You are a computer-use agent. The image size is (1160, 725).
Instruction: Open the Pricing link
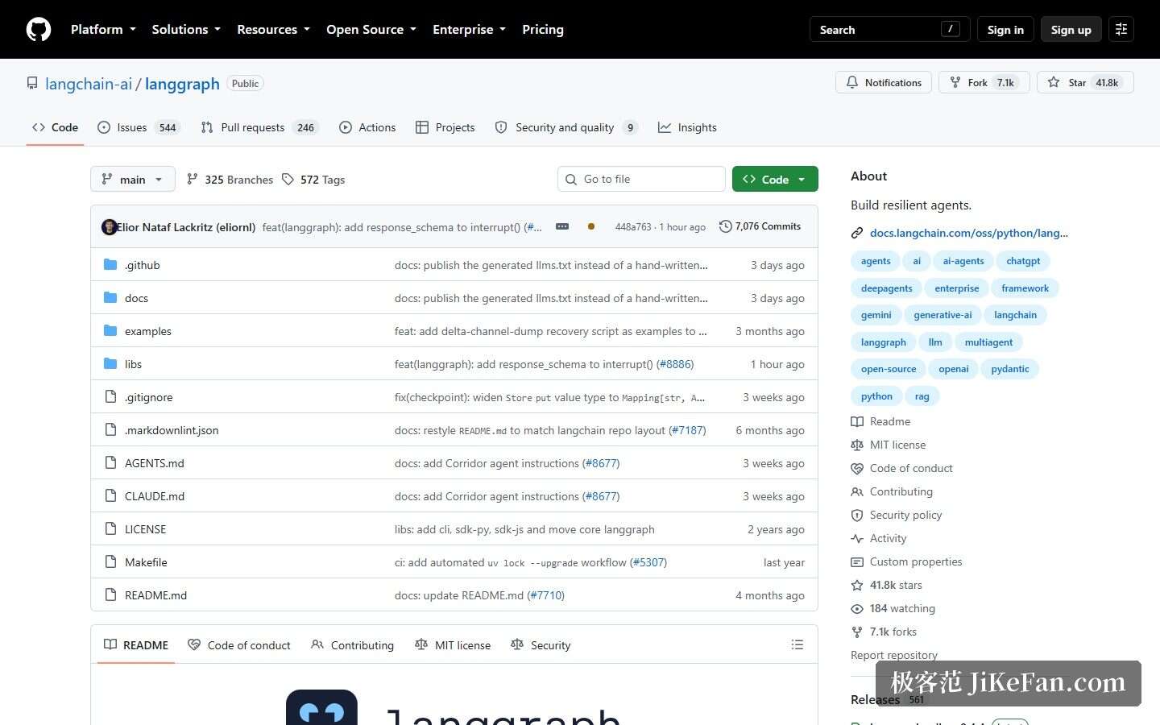(x=543, y=30)
